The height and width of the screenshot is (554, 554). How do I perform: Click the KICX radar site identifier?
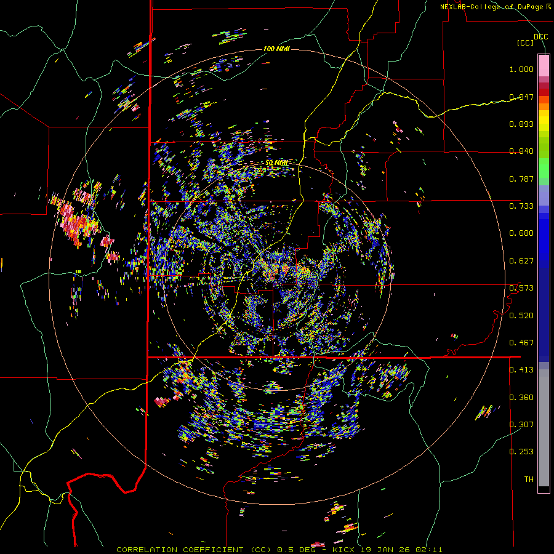point(345,550)
